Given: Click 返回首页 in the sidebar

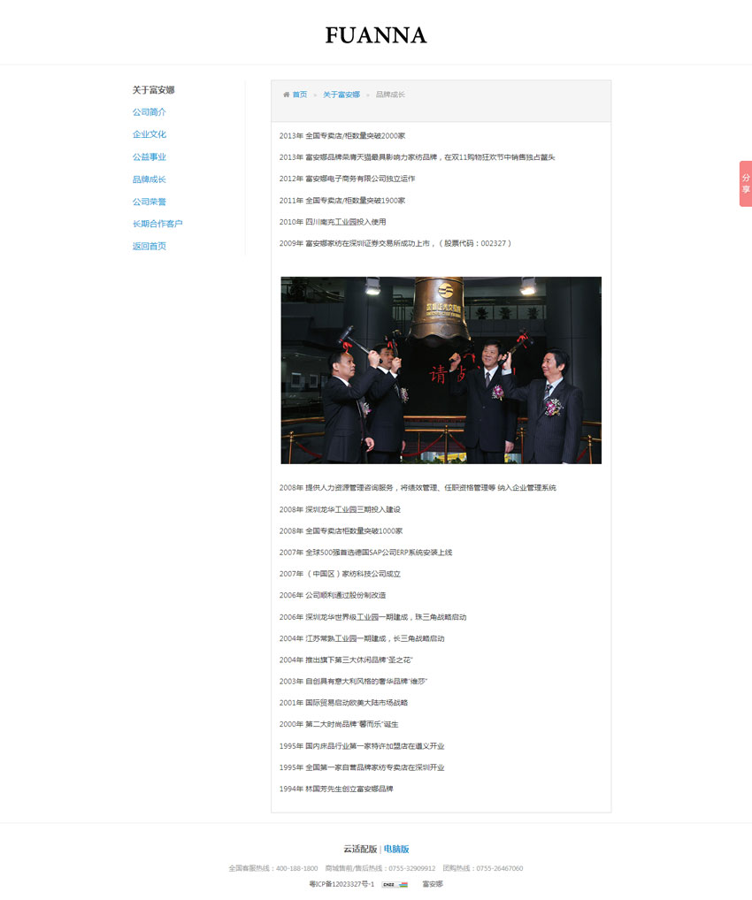Looking at the screenshot, I should tap(150, 247).
